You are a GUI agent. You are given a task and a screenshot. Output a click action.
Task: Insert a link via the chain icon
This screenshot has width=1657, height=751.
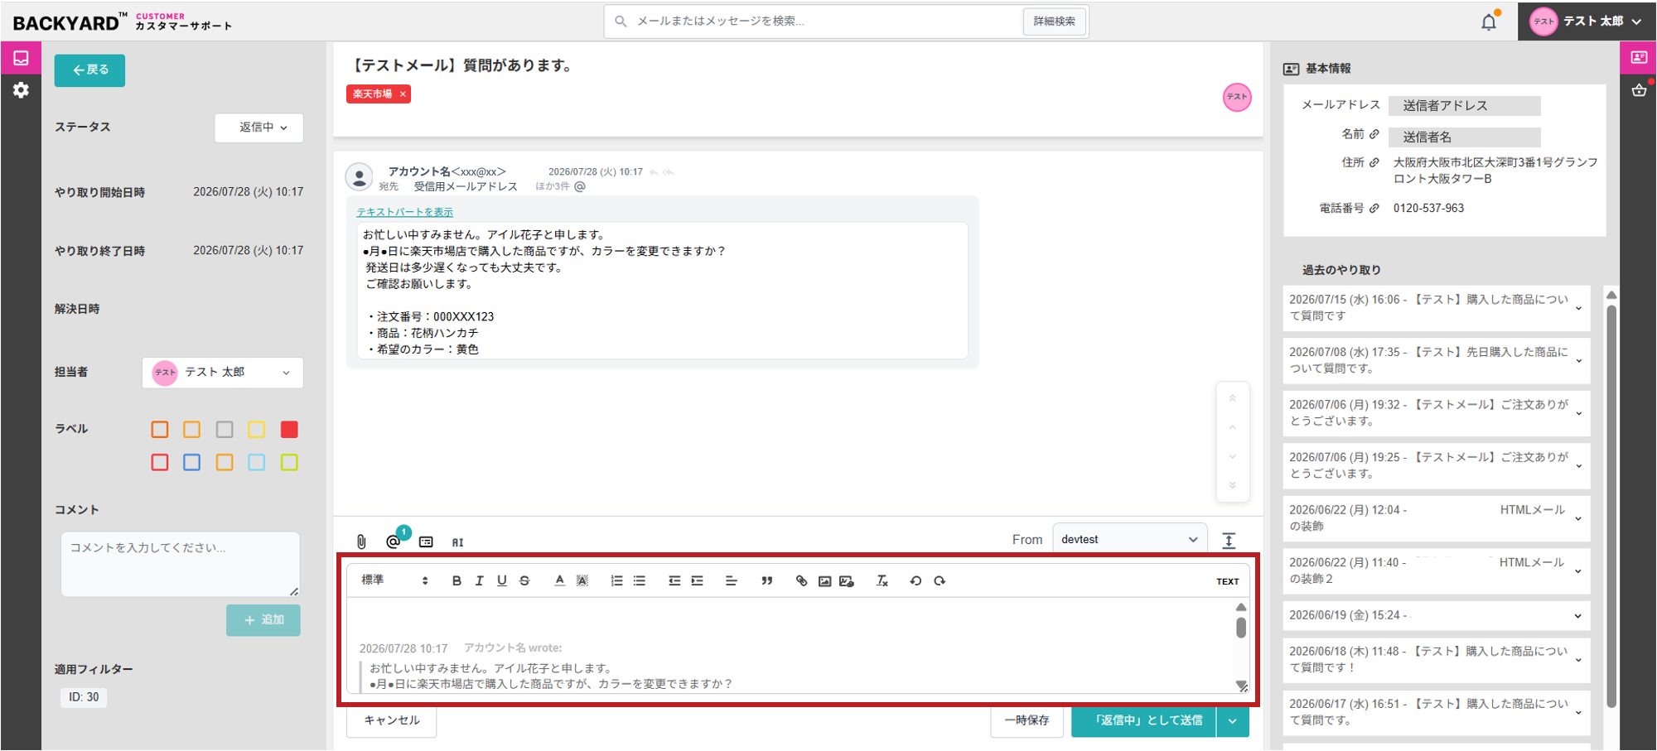coord(801,581)
